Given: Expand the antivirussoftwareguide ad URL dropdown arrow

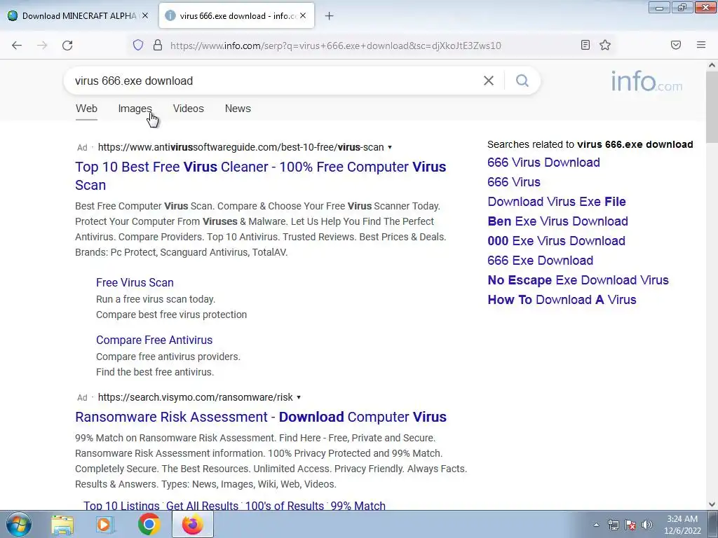Looking at the screenshot, I should click(x=390, y=147).
